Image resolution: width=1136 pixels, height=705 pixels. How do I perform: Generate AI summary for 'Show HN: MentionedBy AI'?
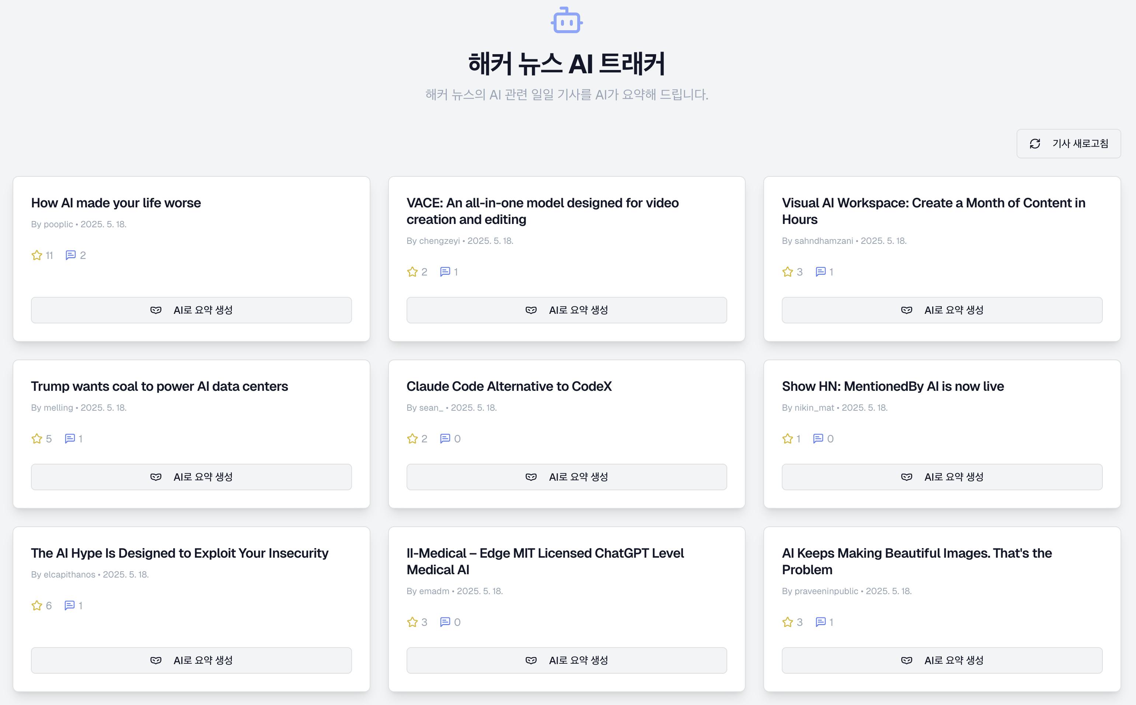tap(942, 477)
